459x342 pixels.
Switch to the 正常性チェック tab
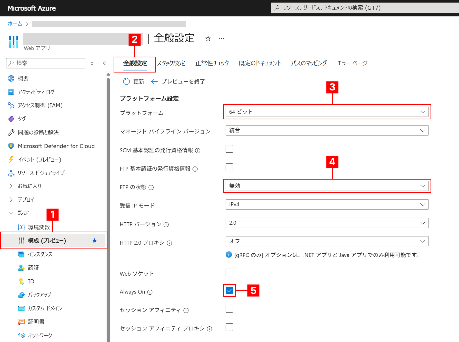[212, 63]
